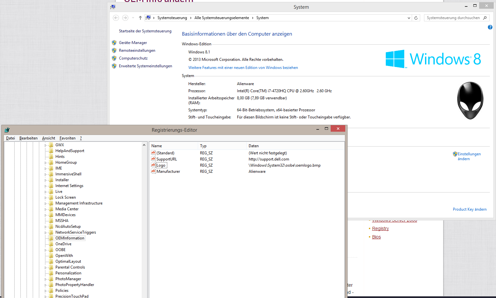Click the Back arrow in System window
This screenshot has width=496, height=298.
[116, 18]
